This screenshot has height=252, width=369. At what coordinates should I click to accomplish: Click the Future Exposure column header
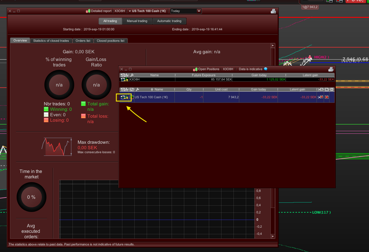click(x=204, y=75)
